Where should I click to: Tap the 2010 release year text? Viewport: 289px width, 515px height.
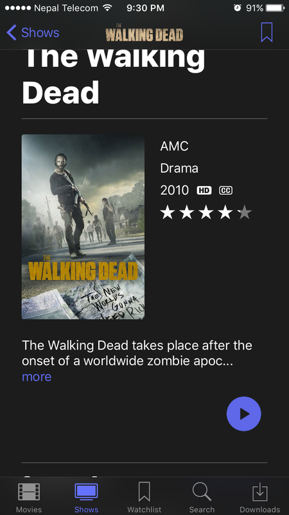(174, 190)
